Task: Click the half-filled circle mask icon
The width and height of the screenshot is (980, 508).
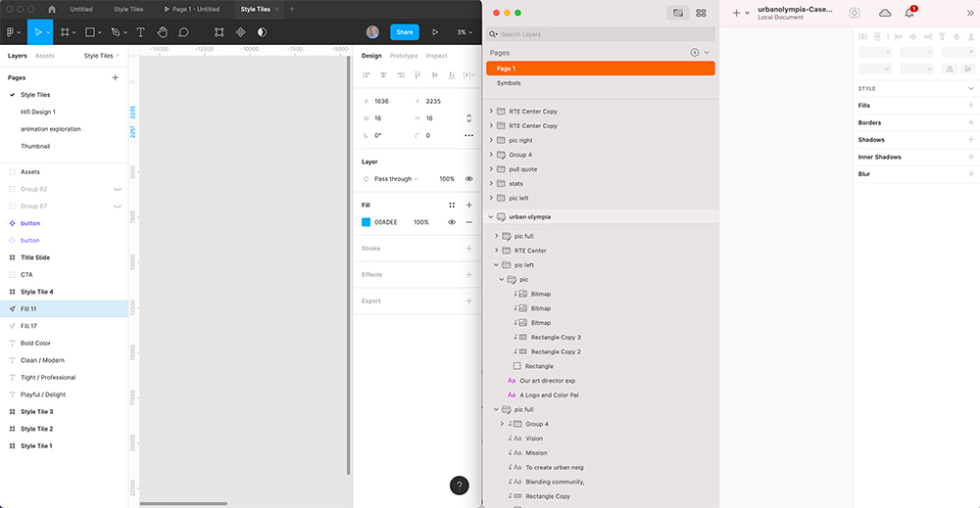Action: [262, 32]
